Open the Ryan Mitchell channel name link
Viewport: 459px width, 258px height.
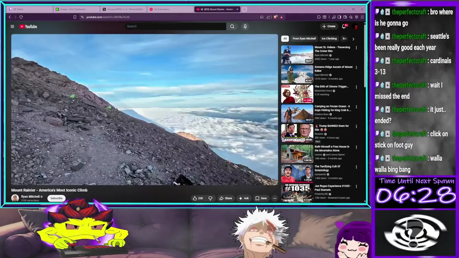[30, 197]
